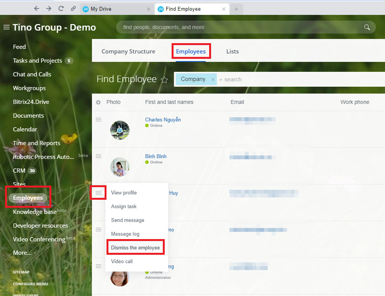Open grid settings gear icon
385x296 pixels.
(98, 102)
